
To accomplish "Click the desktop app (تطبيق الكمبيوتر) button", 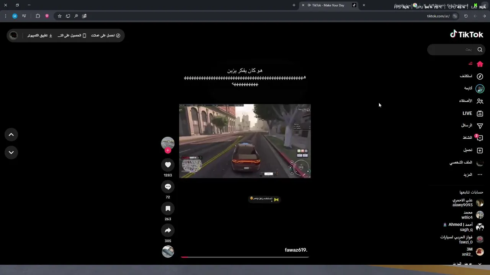I will pos(40,36).
